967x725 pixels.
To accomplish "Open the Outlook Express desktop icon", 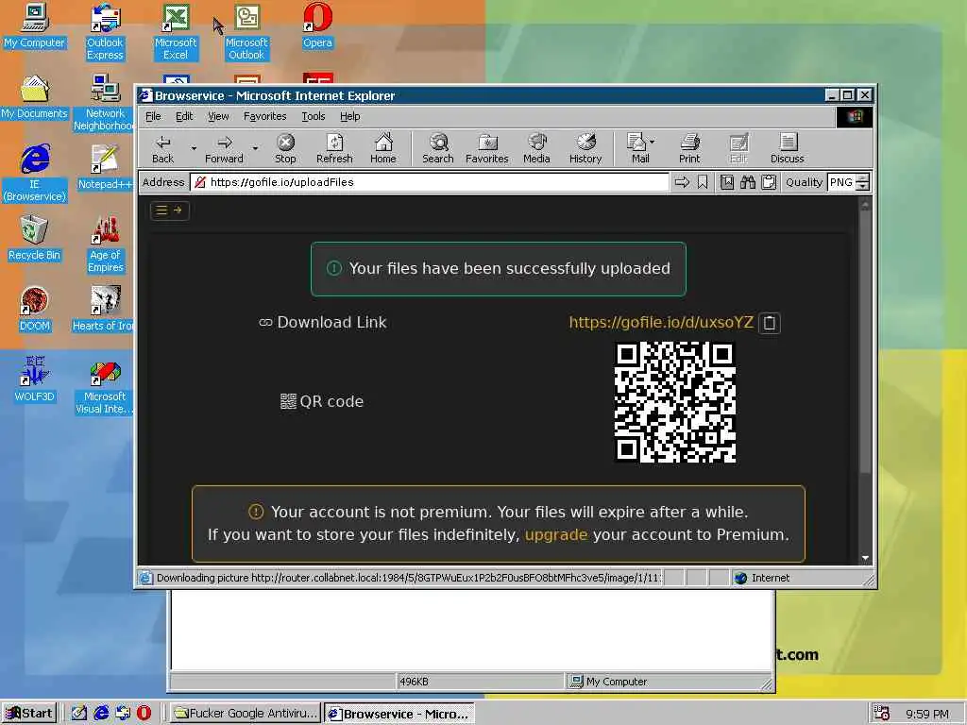I will pos(105,31).
